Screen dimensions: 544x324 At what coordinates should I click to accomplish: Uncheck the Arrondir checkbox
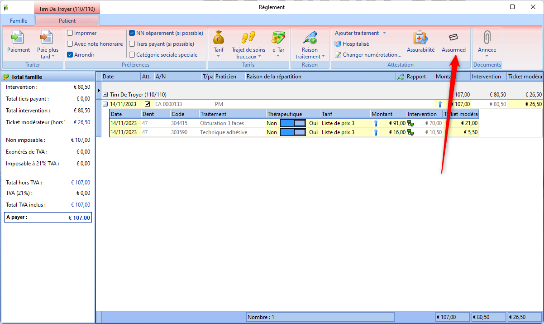pos(70,55)
